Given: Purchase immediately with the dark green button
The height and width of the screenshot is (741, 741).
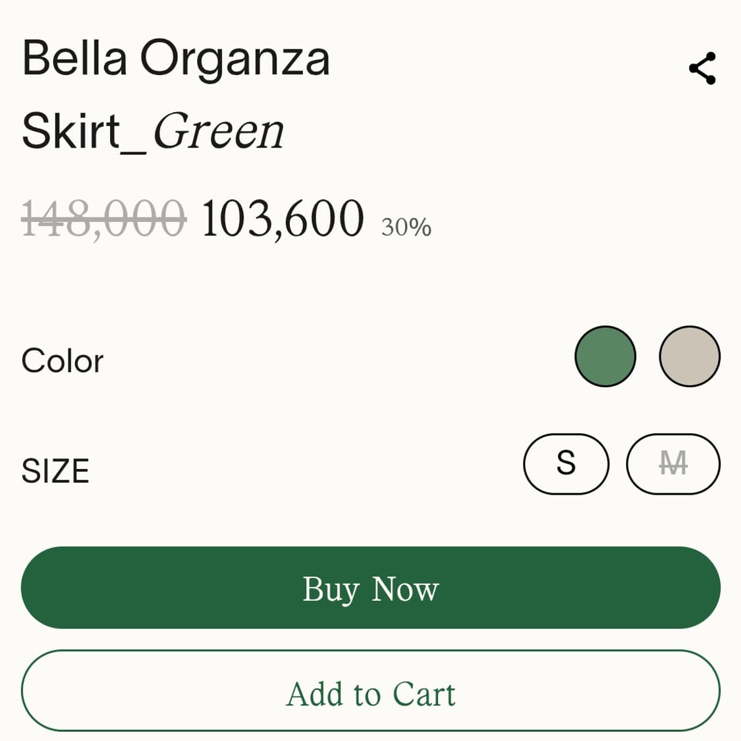Looking at the screenshot, I should (370, 588).
